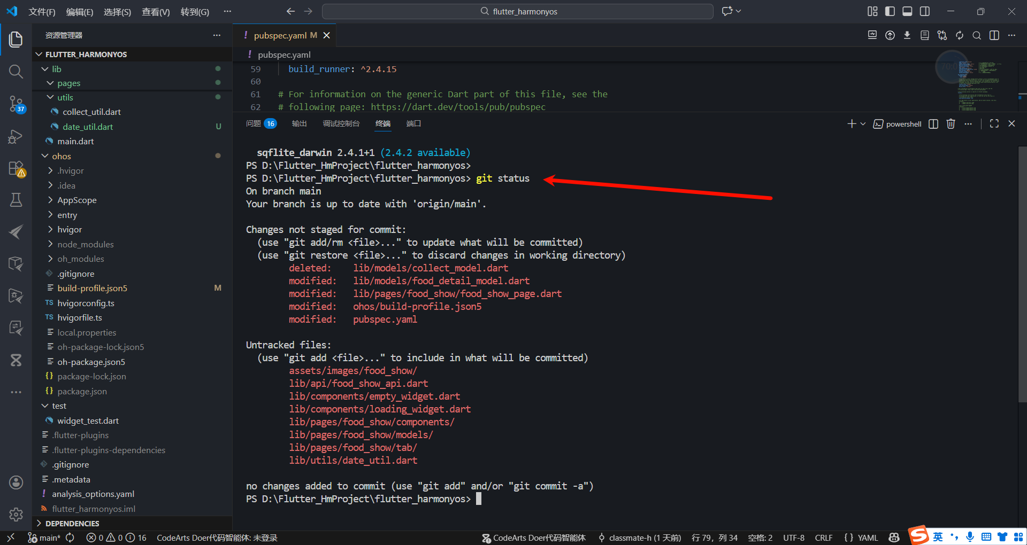Kill the terminal with trash icon
Viewport: 1027px width, 545px height.
click(951, 124)
